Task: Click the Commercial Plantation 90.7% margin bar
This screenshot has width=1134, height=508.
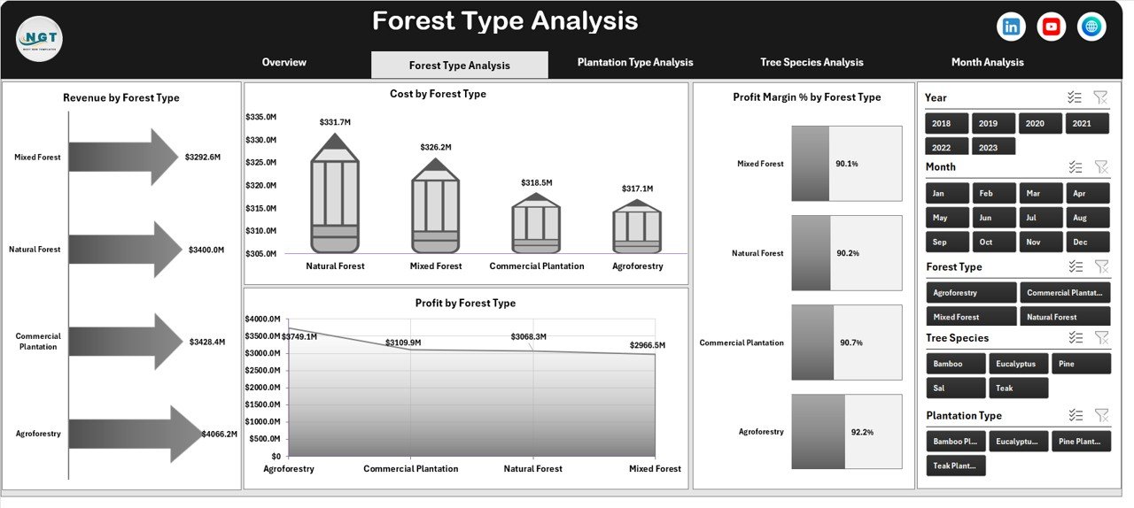Action: tap(813, 343)
